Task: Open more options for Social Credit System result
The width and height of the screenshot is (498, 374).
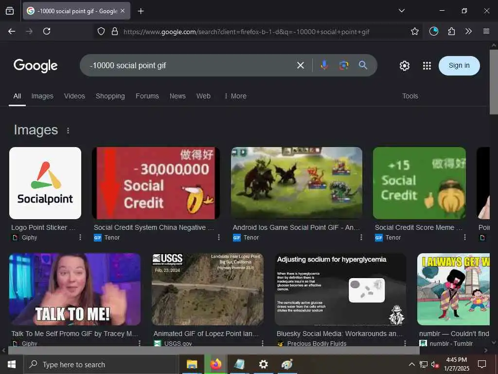Action: (218, 237)
